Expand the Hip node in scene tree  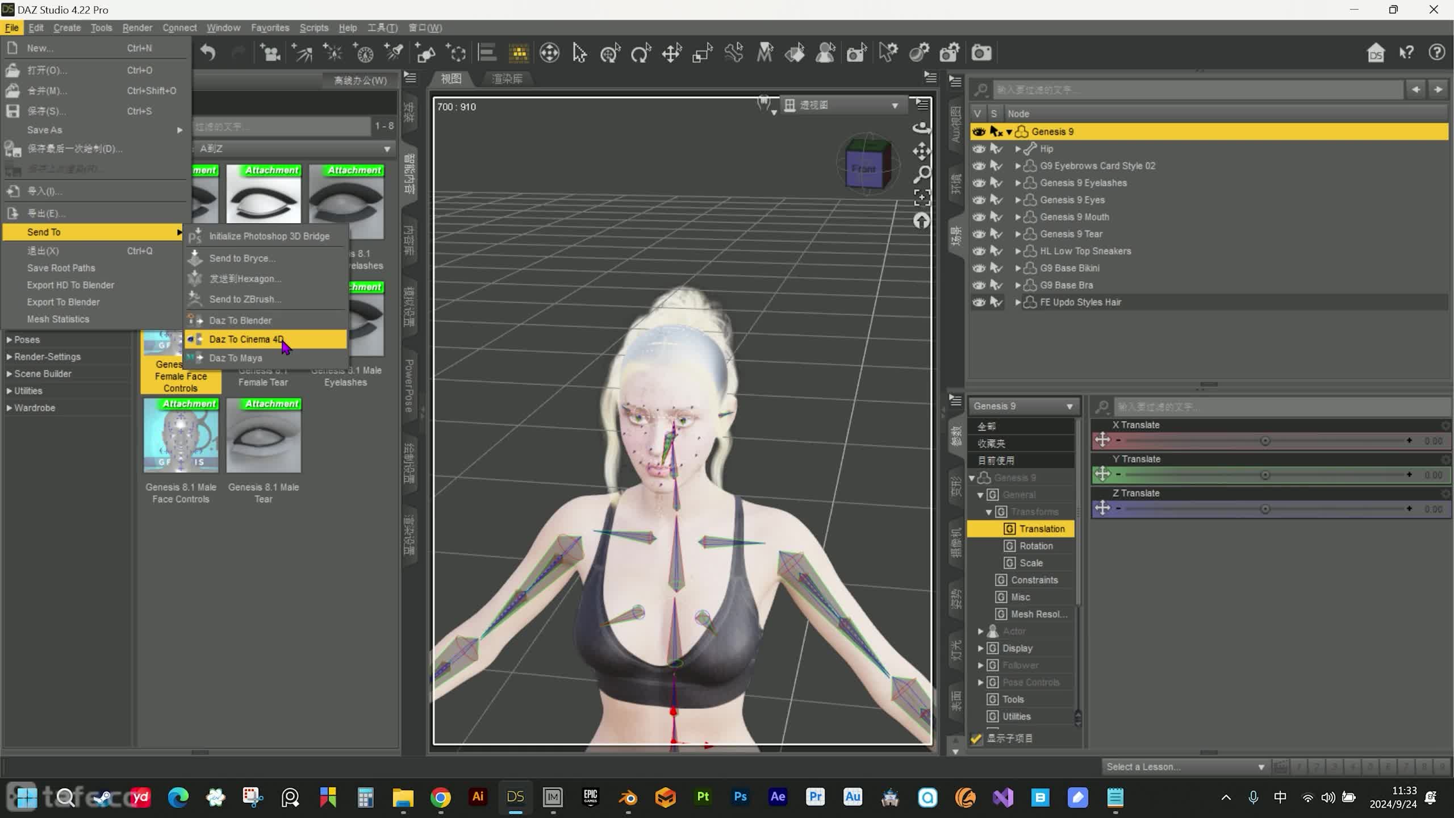[x=1018, y=149]
